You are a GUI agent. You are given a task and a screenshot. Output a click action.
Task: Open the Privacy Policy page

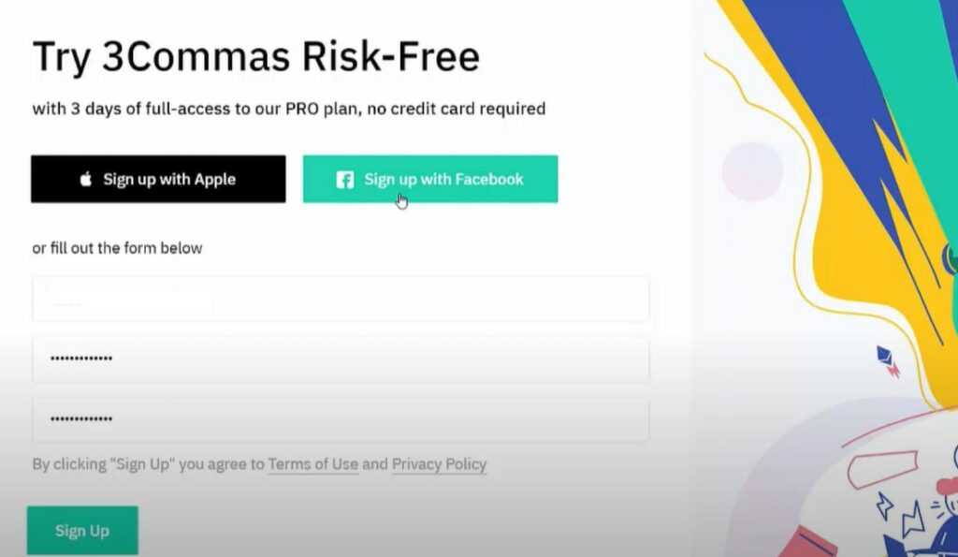click(x=439, y=463)
